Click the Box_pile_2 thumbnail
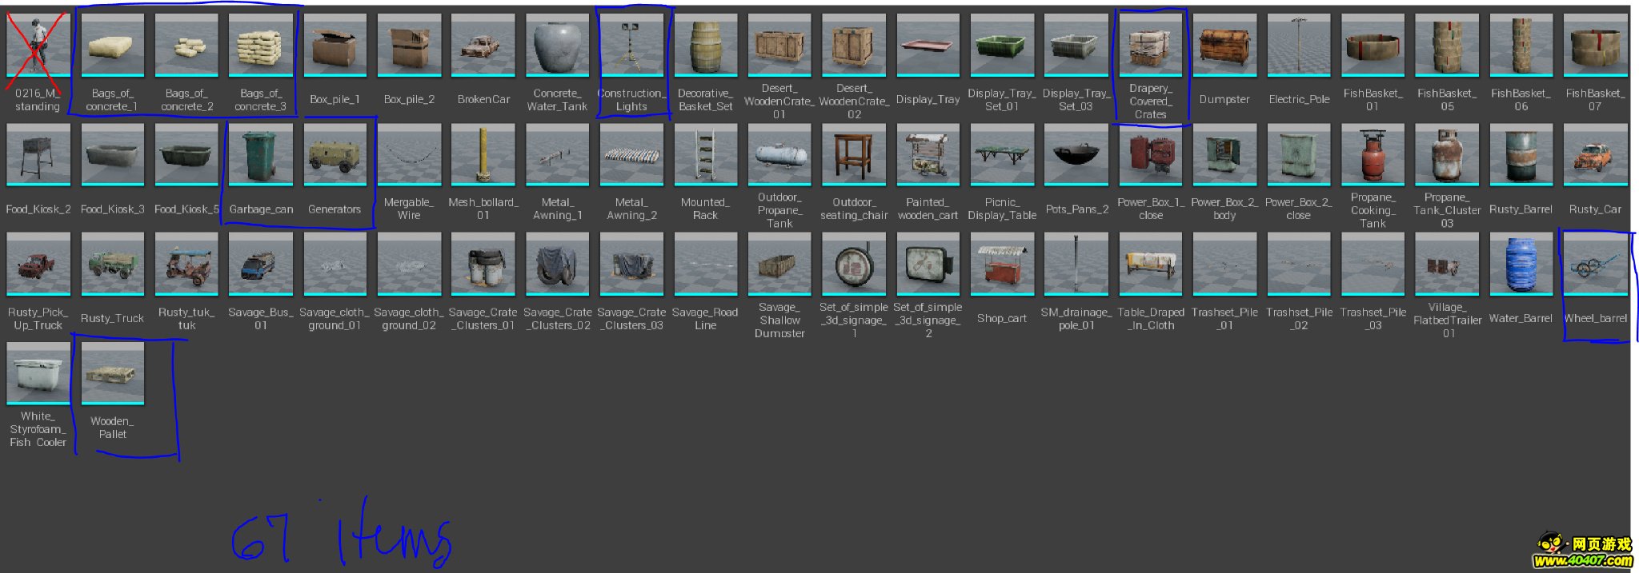Viewport: 1639px width, 573px height. [409, 45]
